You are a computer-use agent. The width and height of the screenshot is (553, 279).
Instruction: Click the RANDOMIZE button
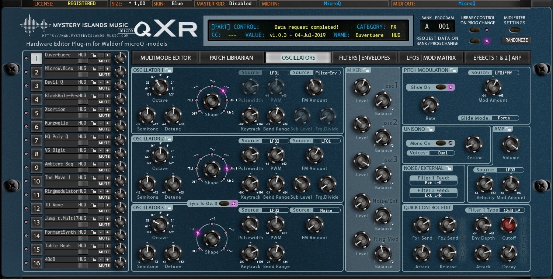[517, 40]
